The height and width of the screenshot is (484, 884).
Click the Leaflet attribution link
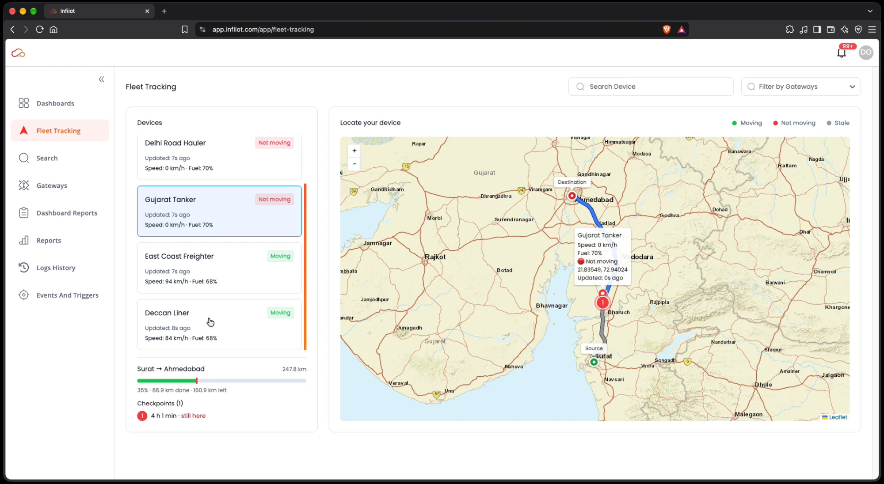[838, 417]
